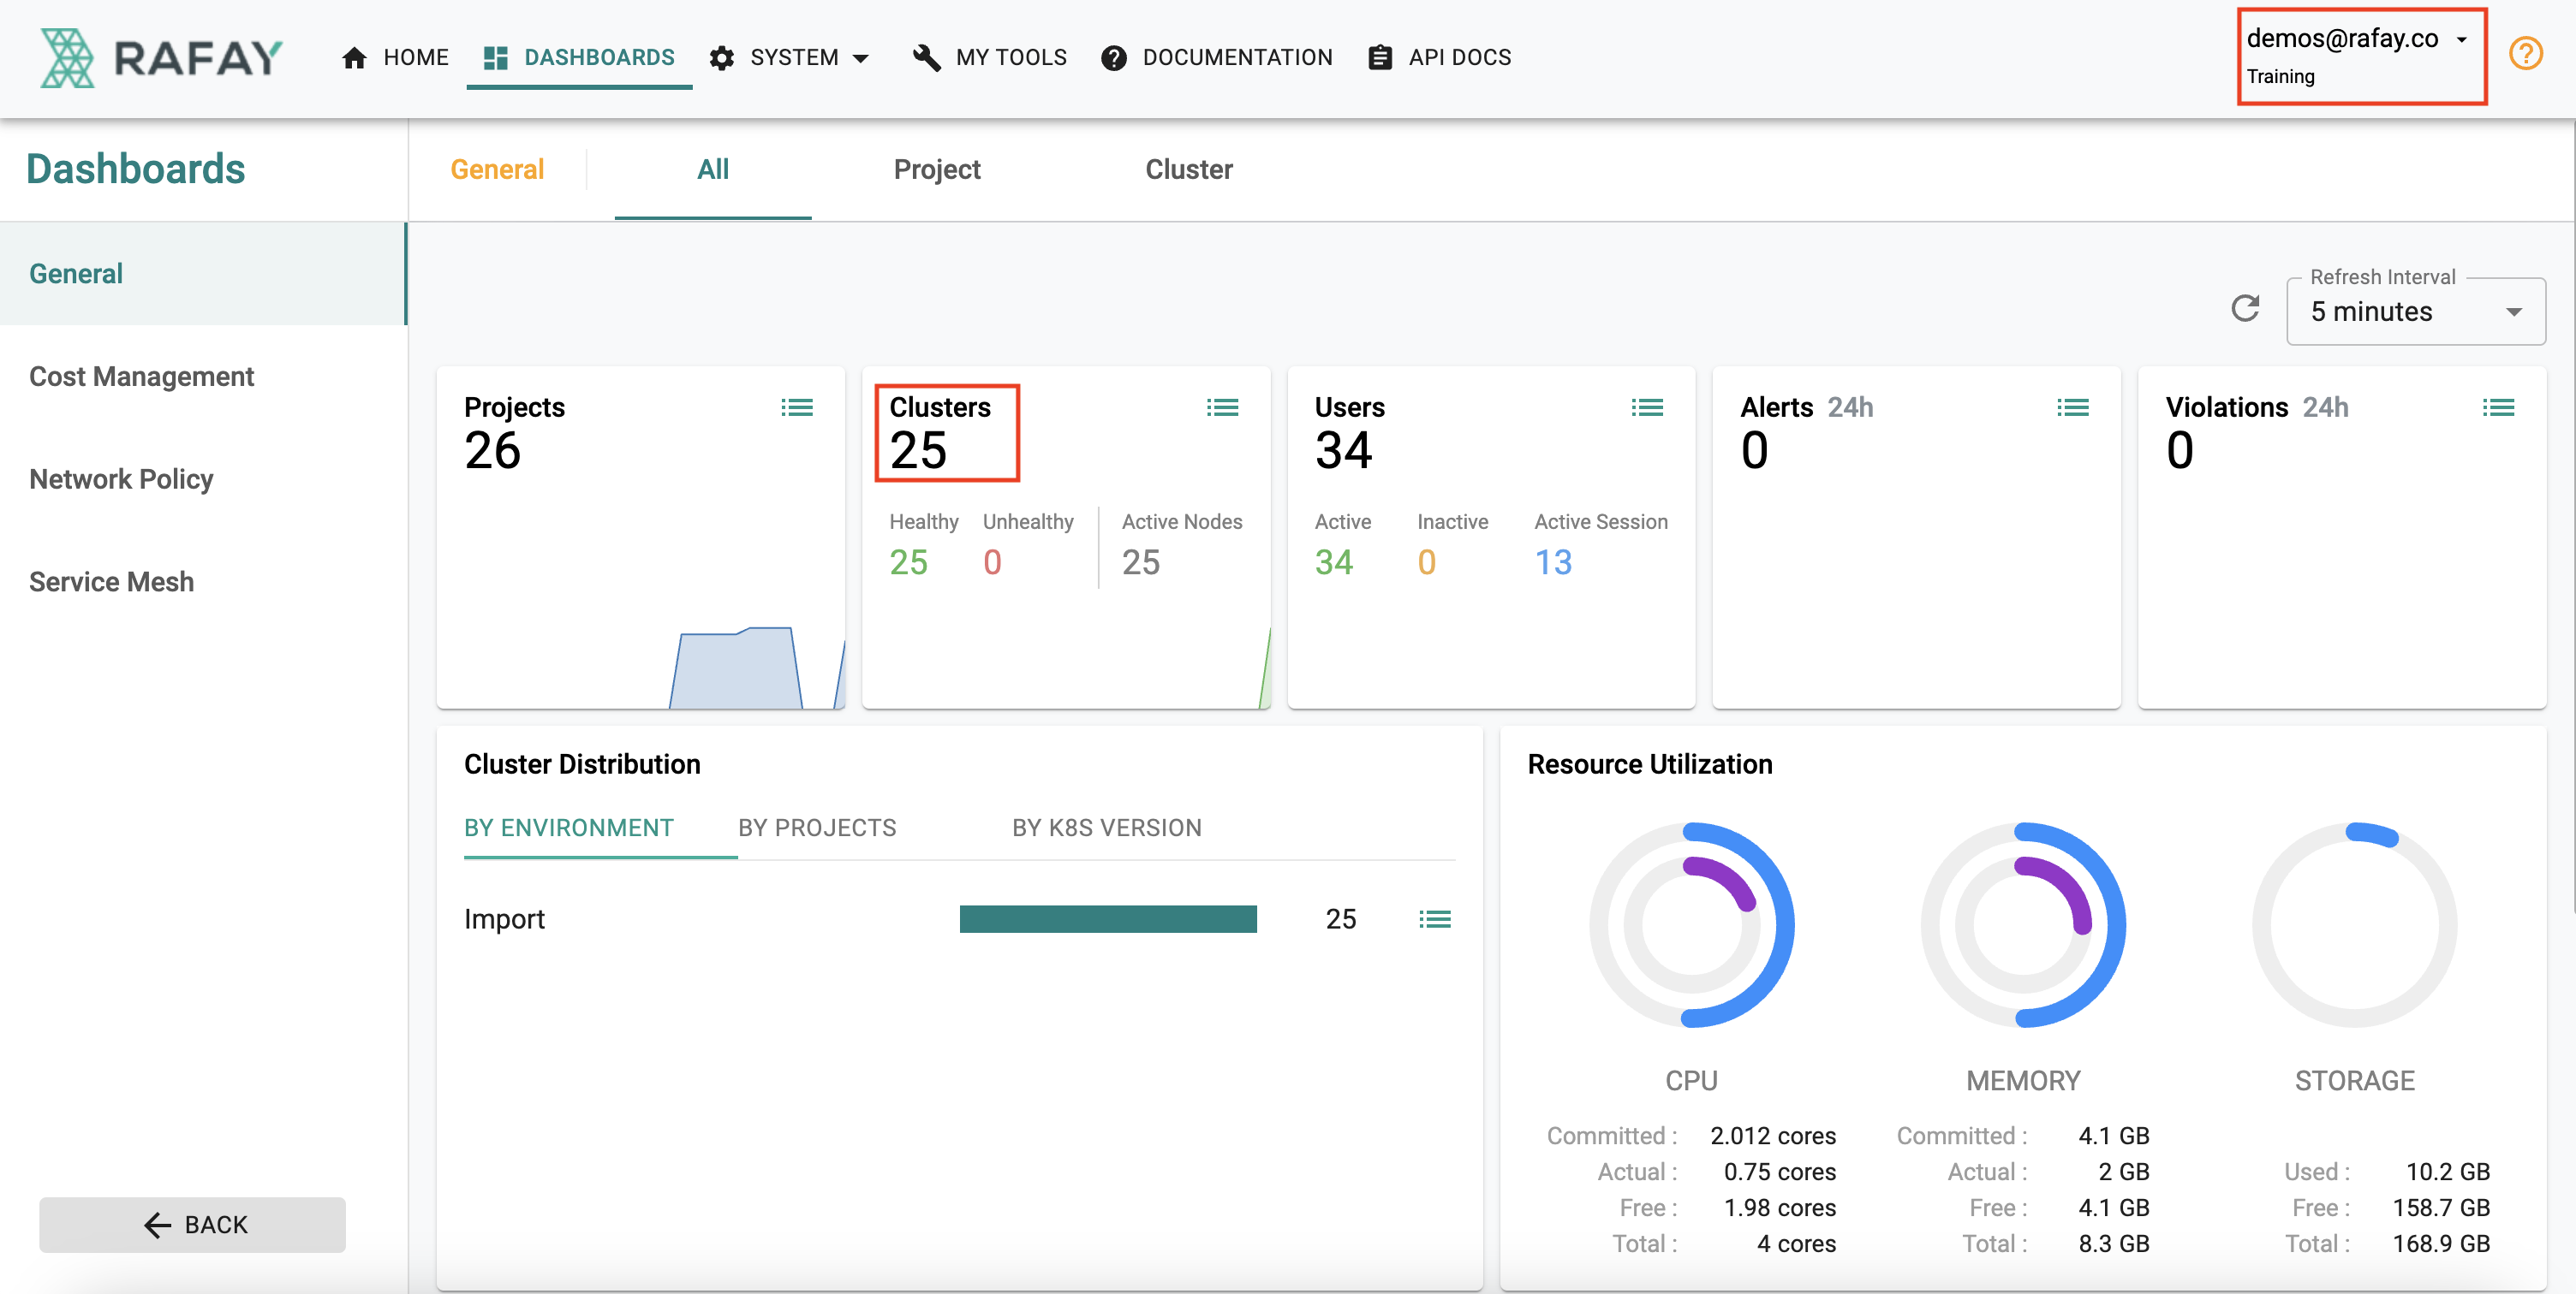Open the Projects card list icon
2576x1294 pixels.
(x=797, y=407)
